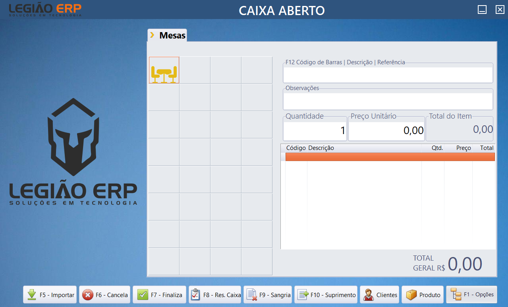Click the F6 - Cancela button label
The height and width of the screenshot is (307, 508).
point(112,295)
